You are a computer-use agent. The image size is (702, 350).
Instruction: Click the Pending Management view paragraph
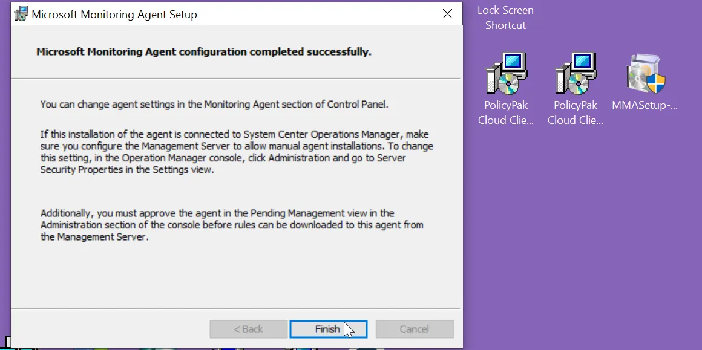(232, 225)
